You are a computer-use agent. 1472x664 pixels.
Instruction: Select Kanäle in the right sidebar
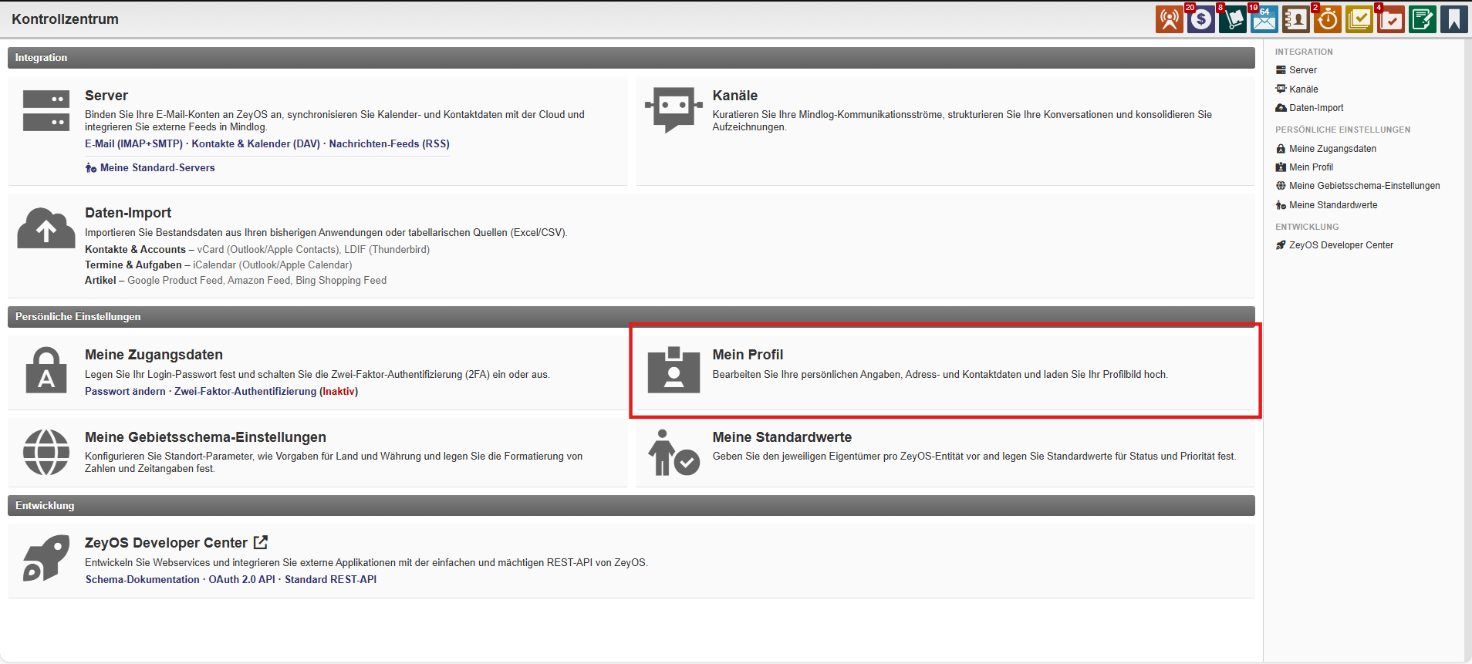coord(1303,89)
